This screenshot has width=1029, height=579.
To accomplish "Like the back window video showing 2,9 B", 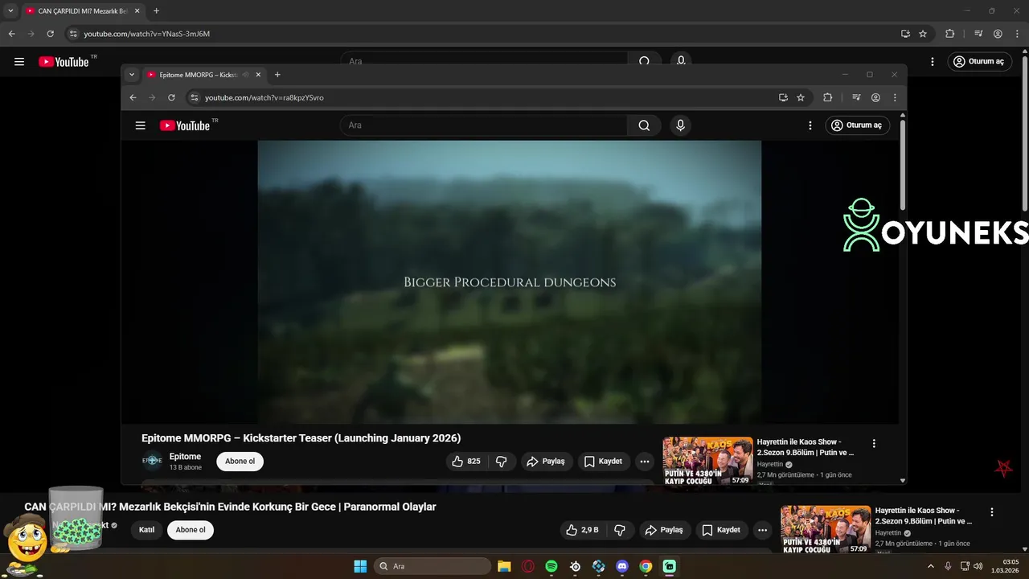I will point(584,530).
